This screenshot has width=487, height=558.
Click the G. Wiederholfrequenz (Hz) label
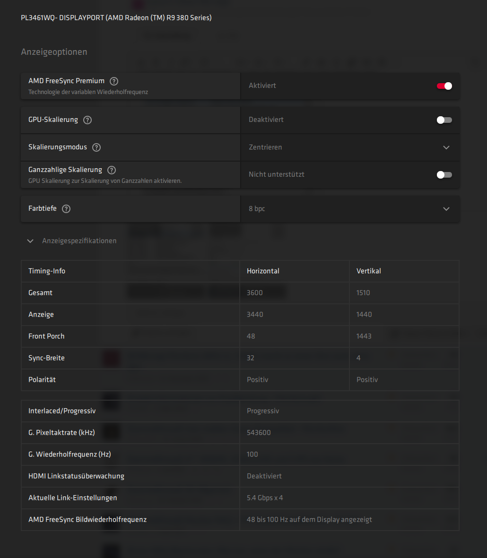click(x=70, y=455)
